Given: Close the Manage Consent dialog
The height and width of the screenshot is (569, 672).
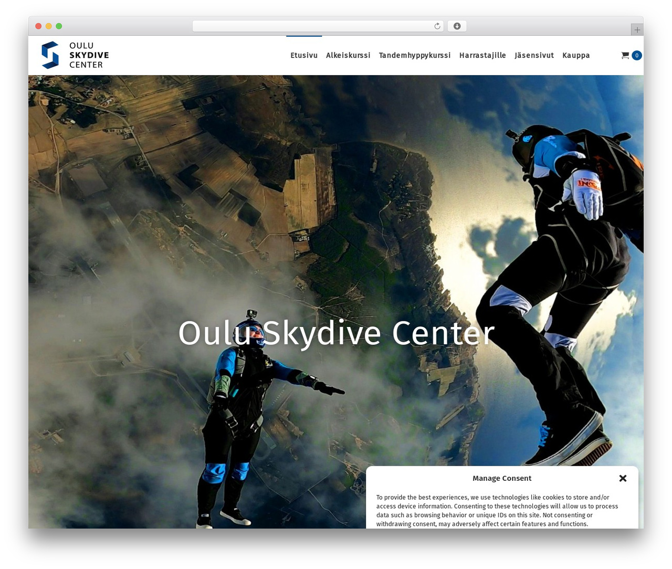Looking at the screenshot, I should (623, 478).
